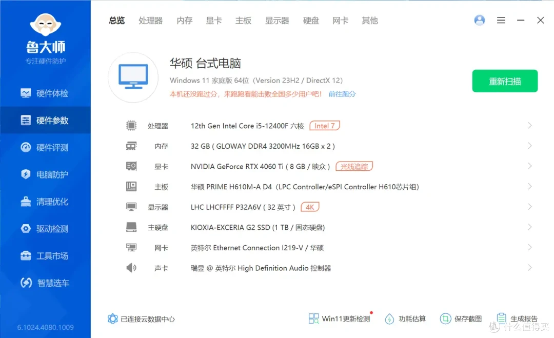Viewport: 554px width, 338px height.
Task: Expand the 网卡 row chevron
Action: coord(529,247)
